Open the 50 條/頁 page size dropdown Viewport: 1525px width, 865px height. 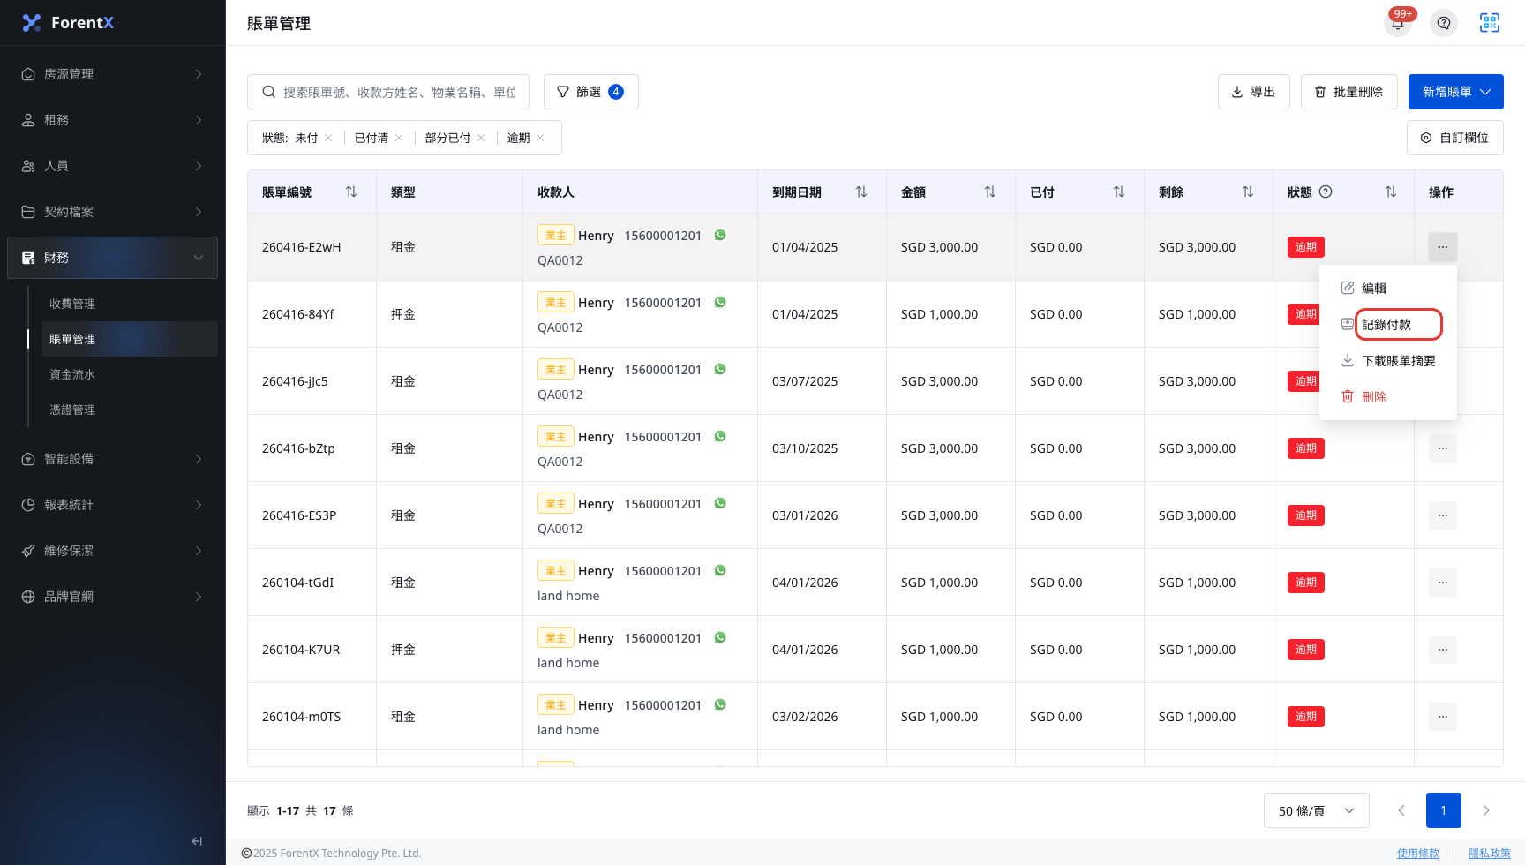tap(1317, 810)
